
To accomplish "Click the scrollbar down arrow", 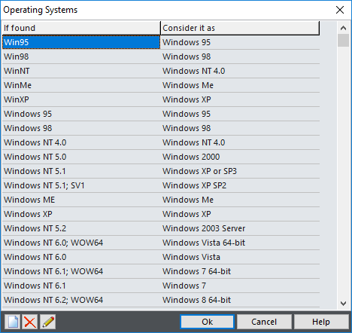I will point(343,304).
